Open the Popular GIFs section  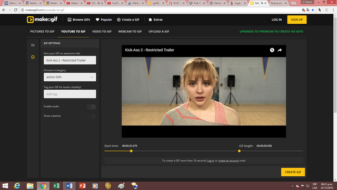click(x=104, y=20)
